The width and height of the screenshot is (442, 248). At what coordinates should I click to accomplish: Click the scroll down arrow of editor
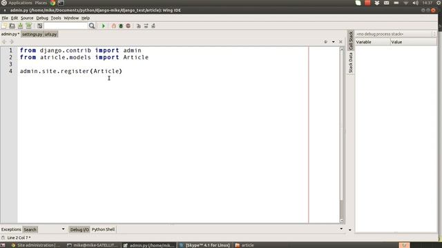342,220
